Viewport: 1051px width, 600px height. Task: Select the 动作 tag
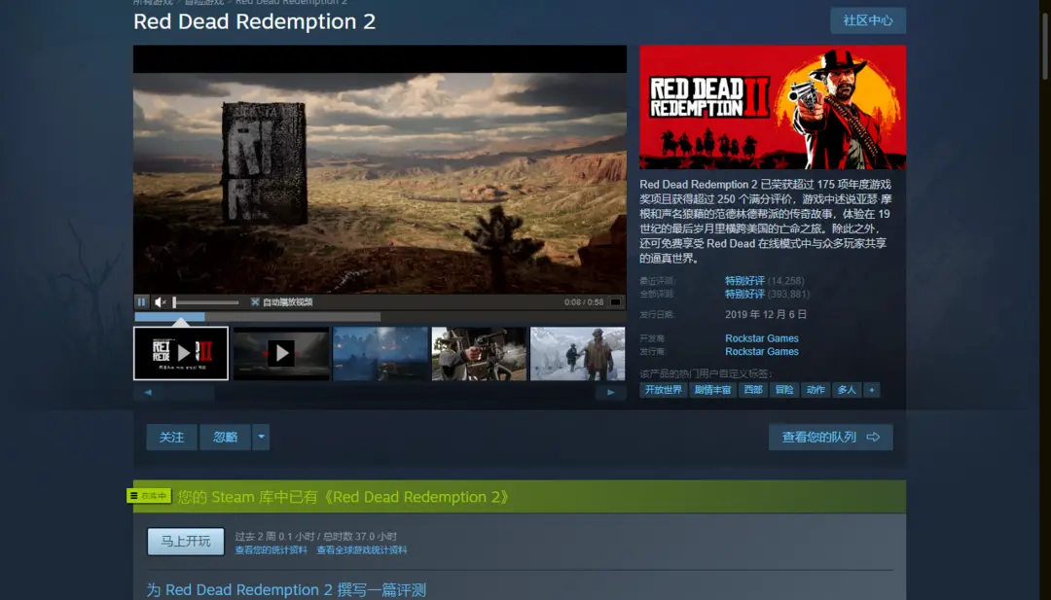pos(815,390)
